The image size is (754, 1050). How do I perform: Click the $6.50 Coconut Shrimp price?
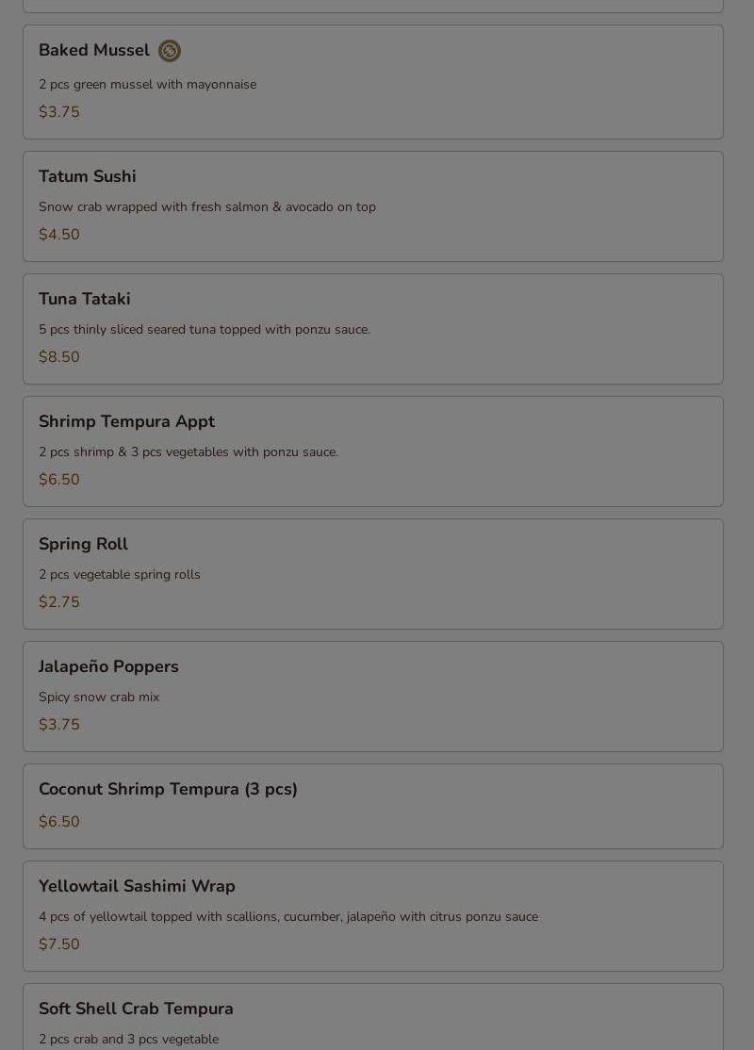pos(59,822)
